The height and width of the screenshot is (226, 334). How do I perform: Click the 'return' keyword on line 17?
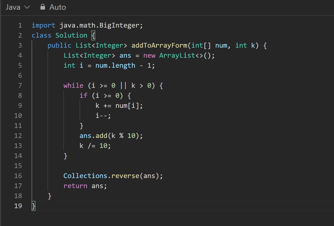coord(75,186)
